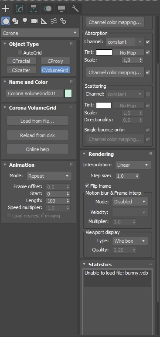Image resolution: width=160 pixels, height=337 pixels.
Task: Toggle the Absorption Tint map checkbox
Action: tap(148, 52)
